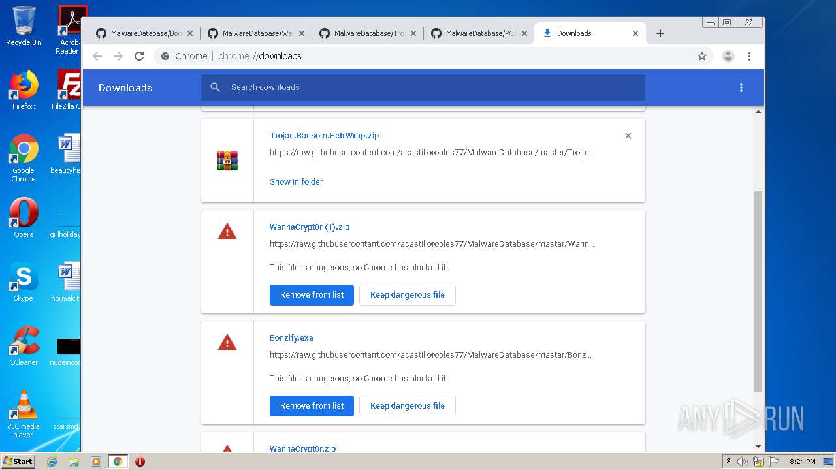Click the PetrWrap raw.githubusercontent source URL
Viewport: 836px width, 470px height.
coord(431,153)
